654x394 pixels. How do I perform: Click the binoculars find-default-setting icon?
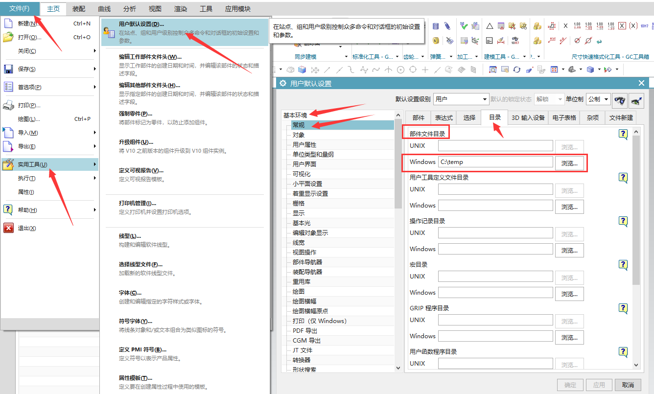pos(621,99)
